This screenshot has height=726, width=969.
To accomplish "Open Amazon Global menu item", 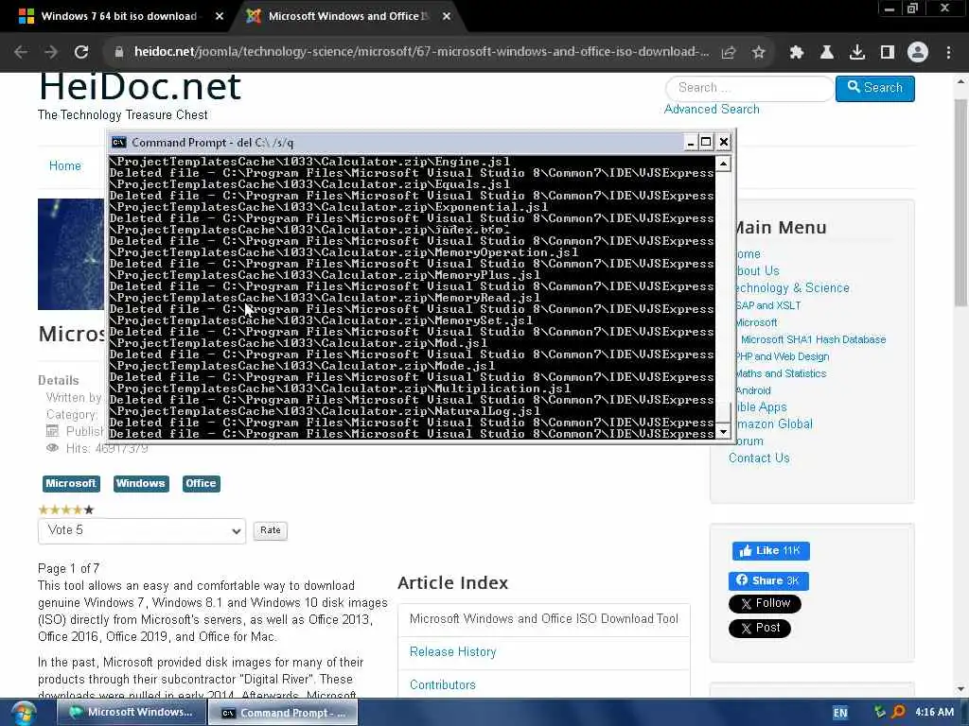I will 774,424.
